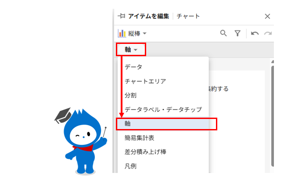Select 分割 in the list
Viewport: 302px width, 187px height.
(130, 95)
